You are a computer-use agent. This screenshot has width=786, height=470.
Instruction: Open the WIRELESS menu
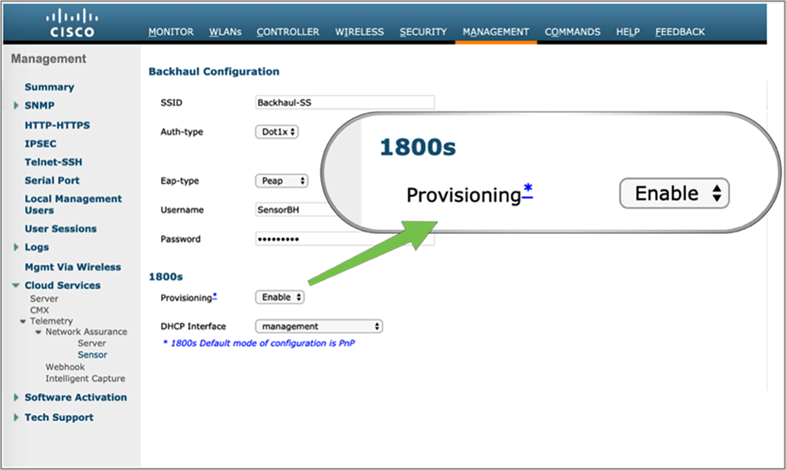pos(359,32)
